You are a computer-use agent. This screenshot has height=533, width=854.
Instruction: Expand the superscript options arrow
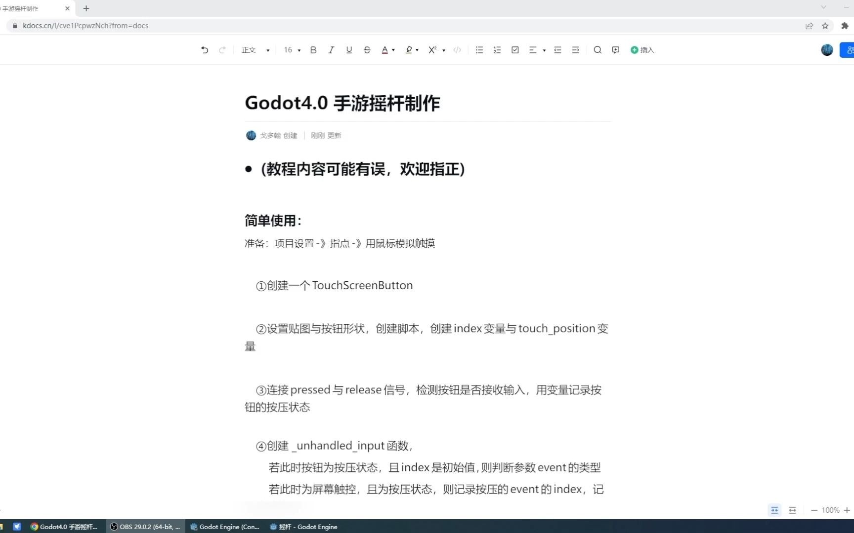point(444,50)
